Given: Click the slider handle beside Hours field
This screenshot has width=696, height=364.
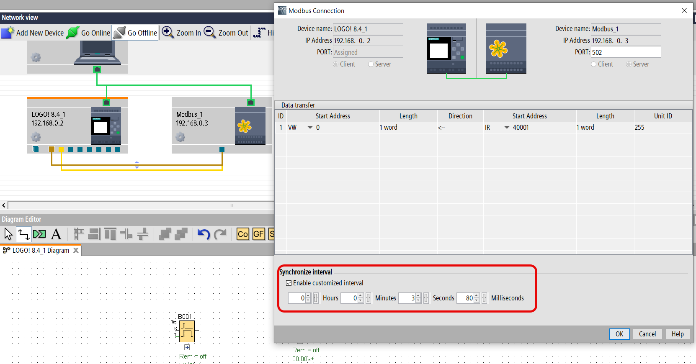Looking at the screenshot, I should pos(316,298).
